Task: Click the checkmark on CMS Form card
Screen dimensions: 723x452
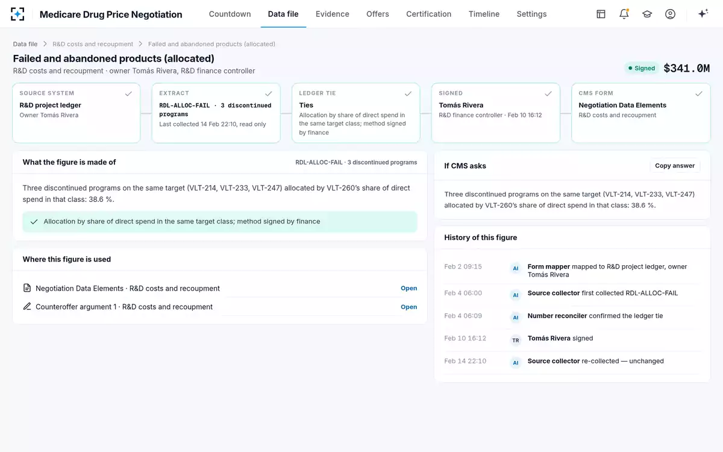Action: click(699, 93)
